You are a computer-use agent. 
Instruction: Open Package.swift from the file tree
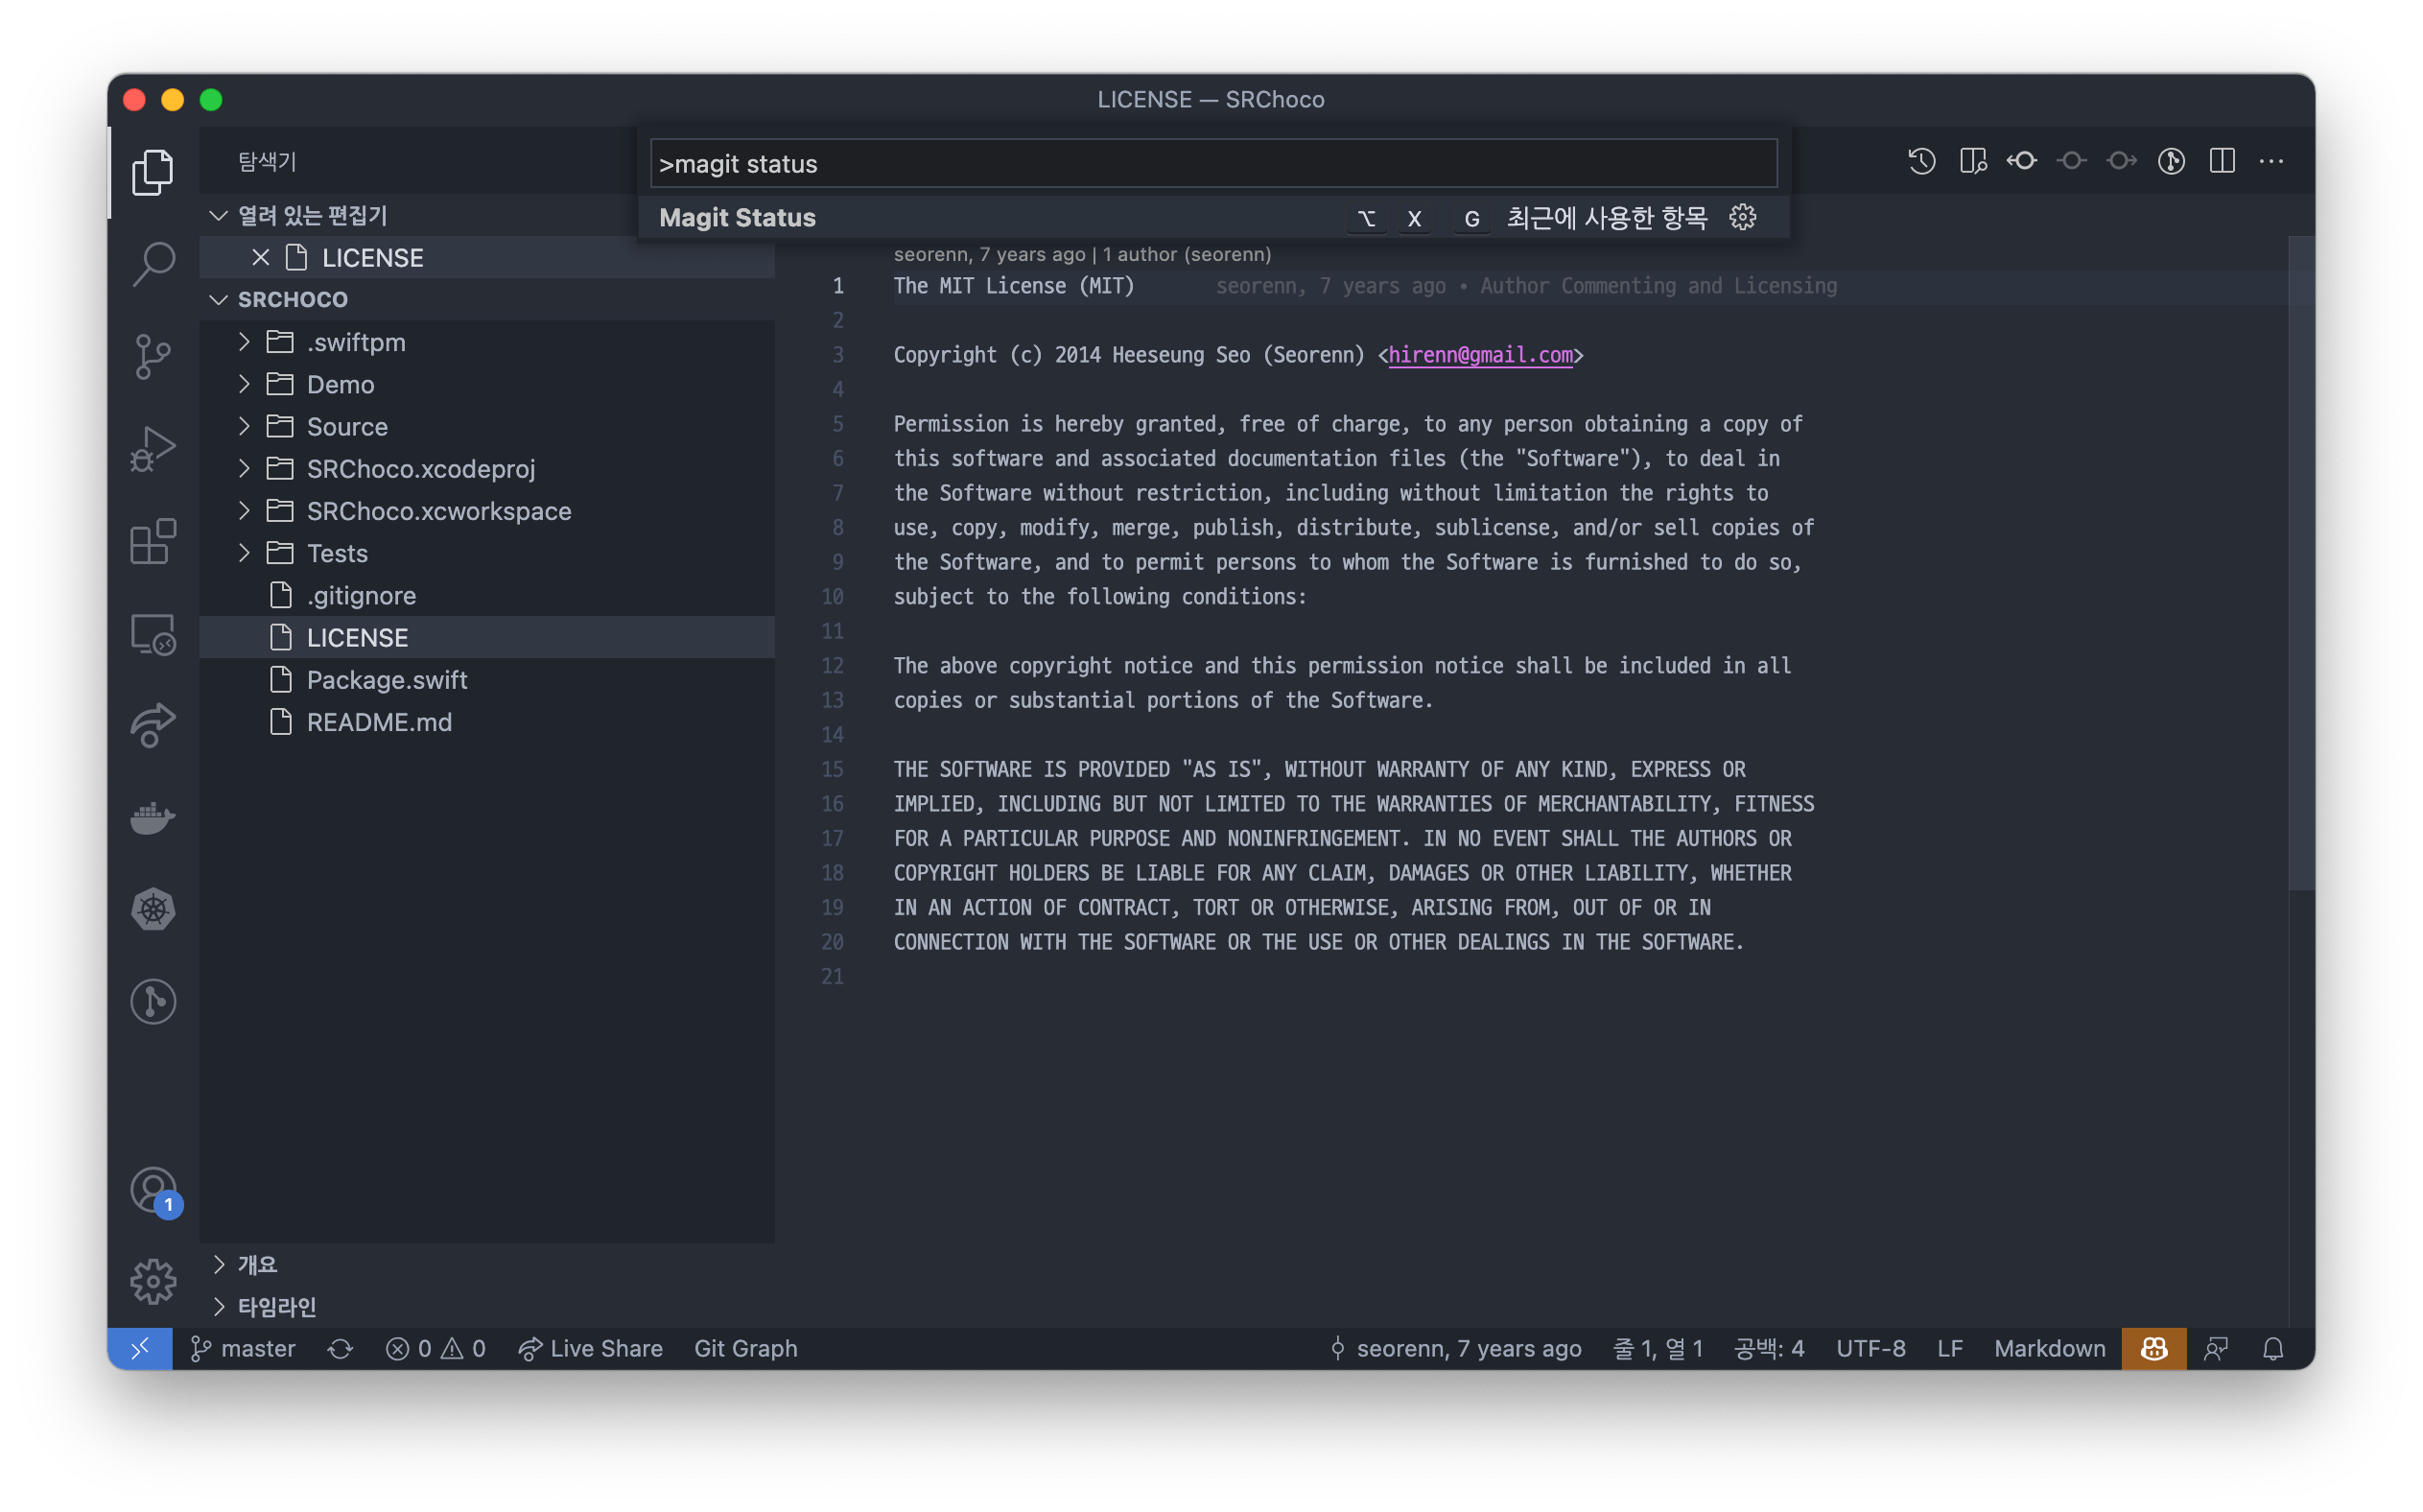click(x=386, y=680)
